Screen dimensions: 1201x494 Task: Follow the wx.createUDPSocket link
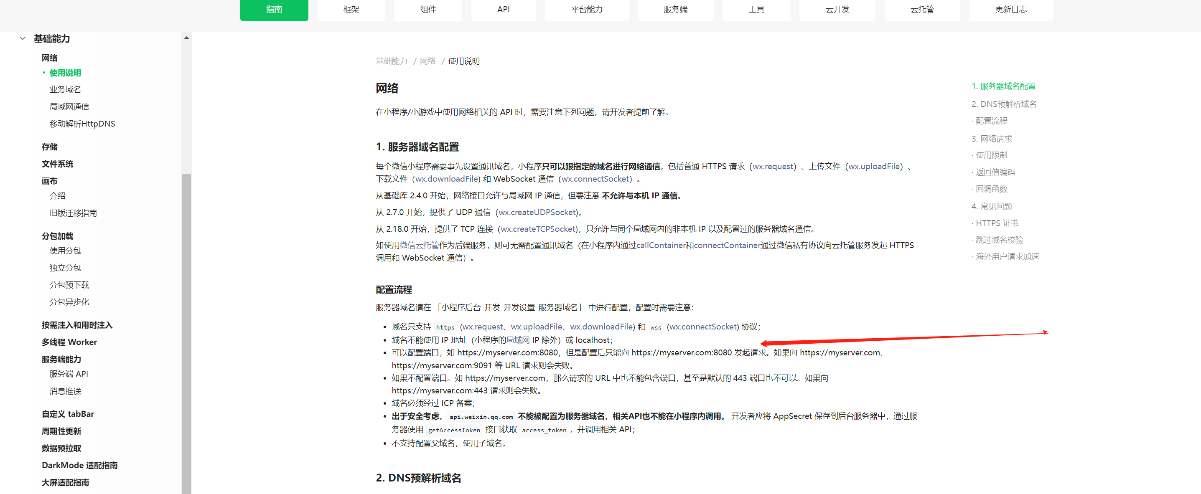tap(537, 212)
